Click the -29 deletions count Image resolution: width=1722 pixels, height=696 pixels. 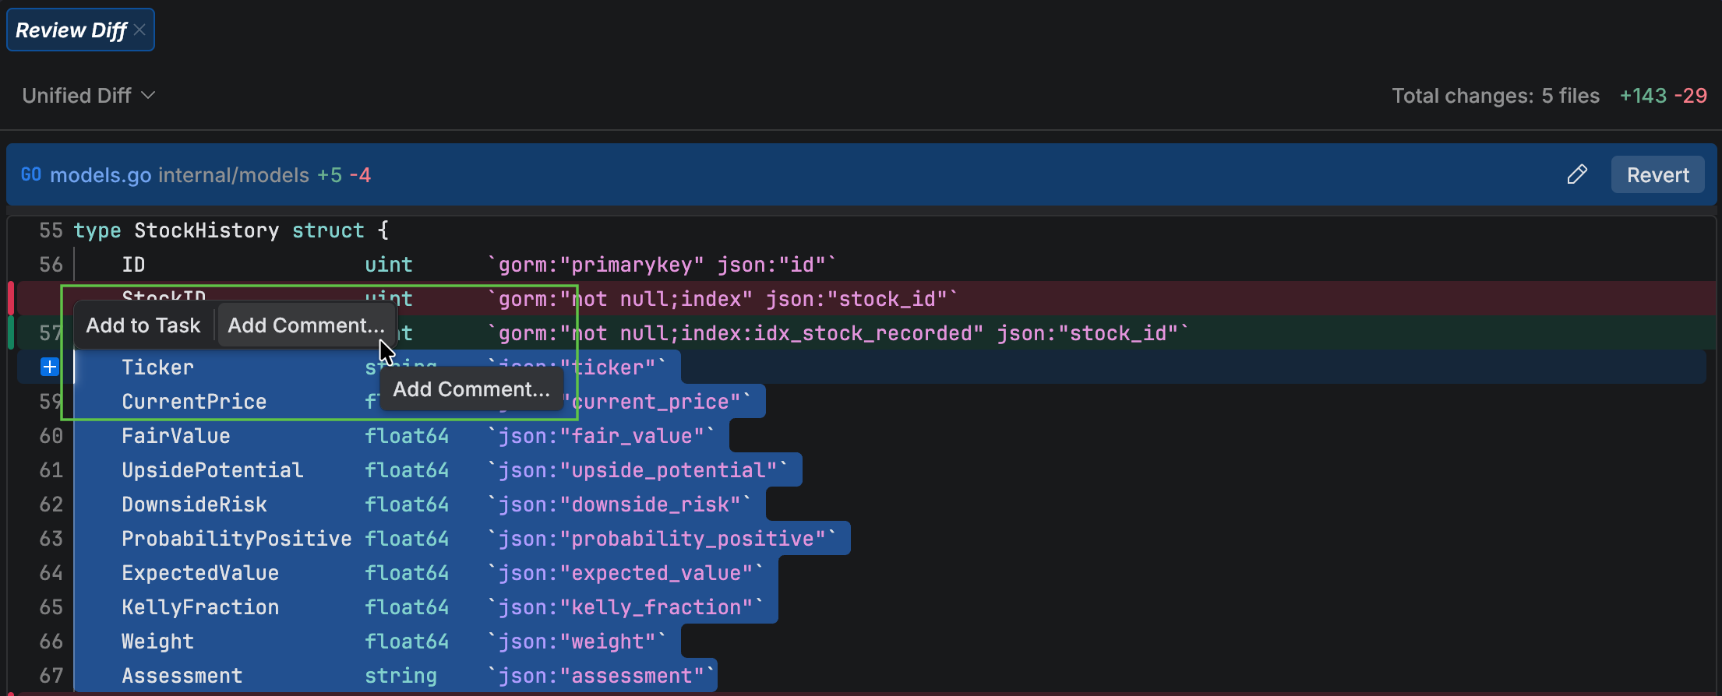(1690, 96)
